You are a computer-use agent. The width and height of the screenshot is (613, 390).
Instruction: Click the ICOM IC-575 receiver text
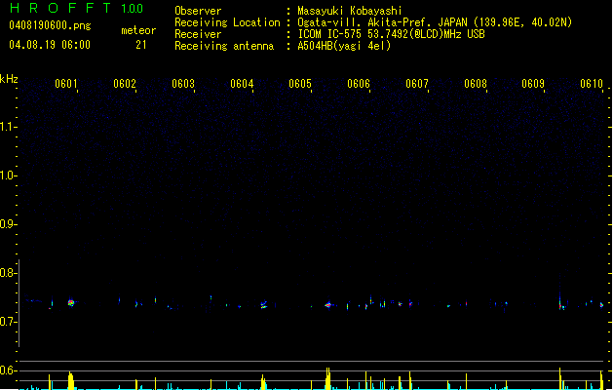[x=392, y=34]
